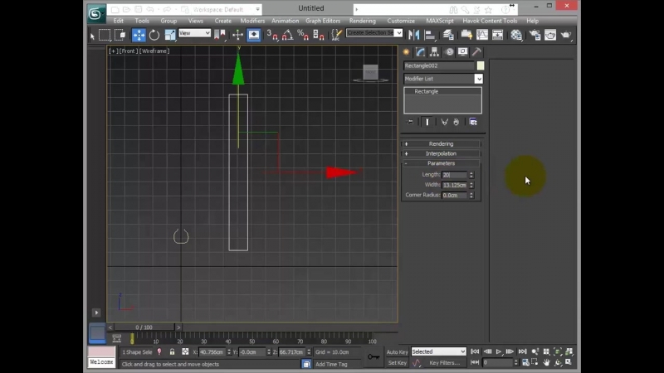Toggle the Spinner Snap button
The image size is (664, 373).
(x=319, y=35)
